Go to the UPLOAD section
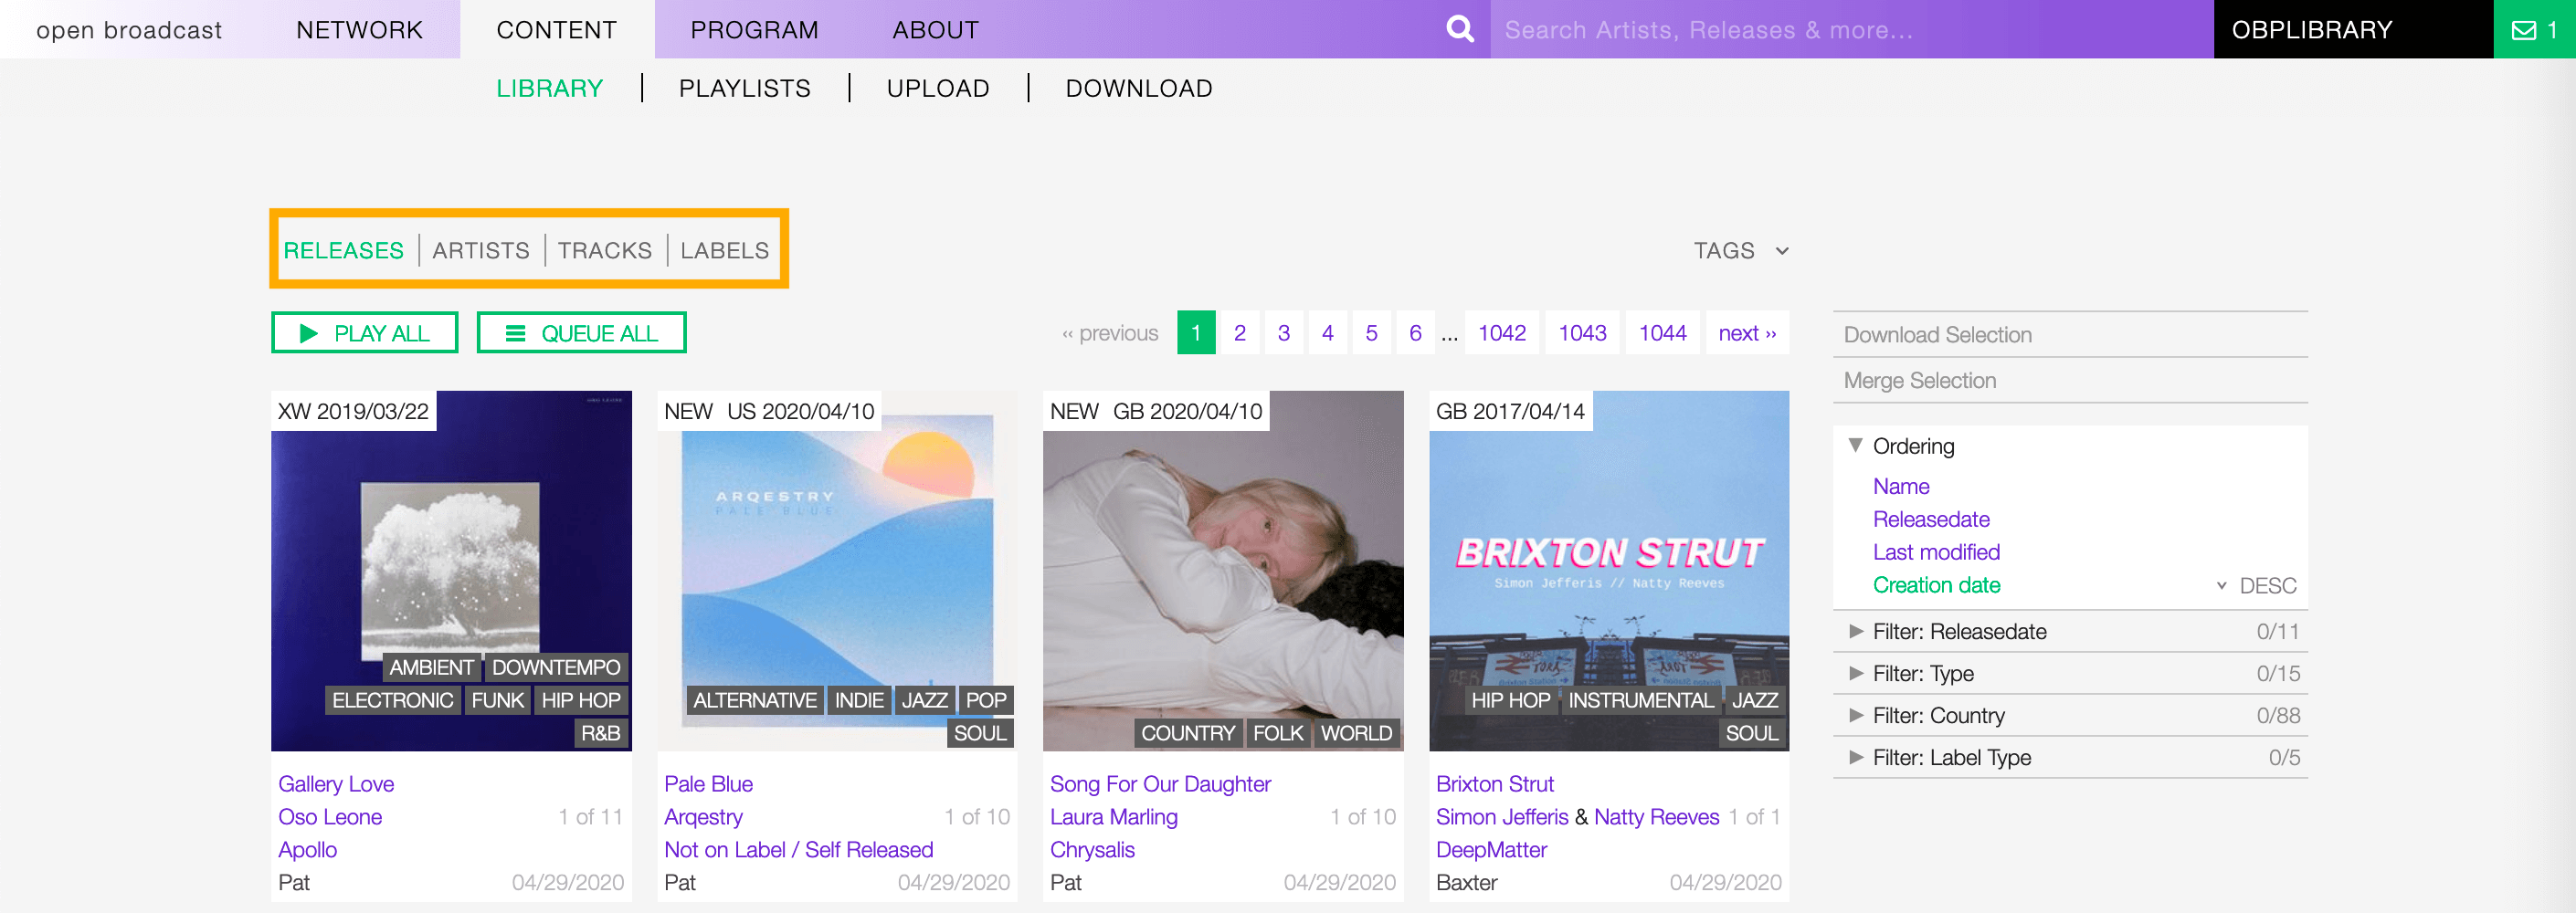2576x913 pixels. coord(938,88)
